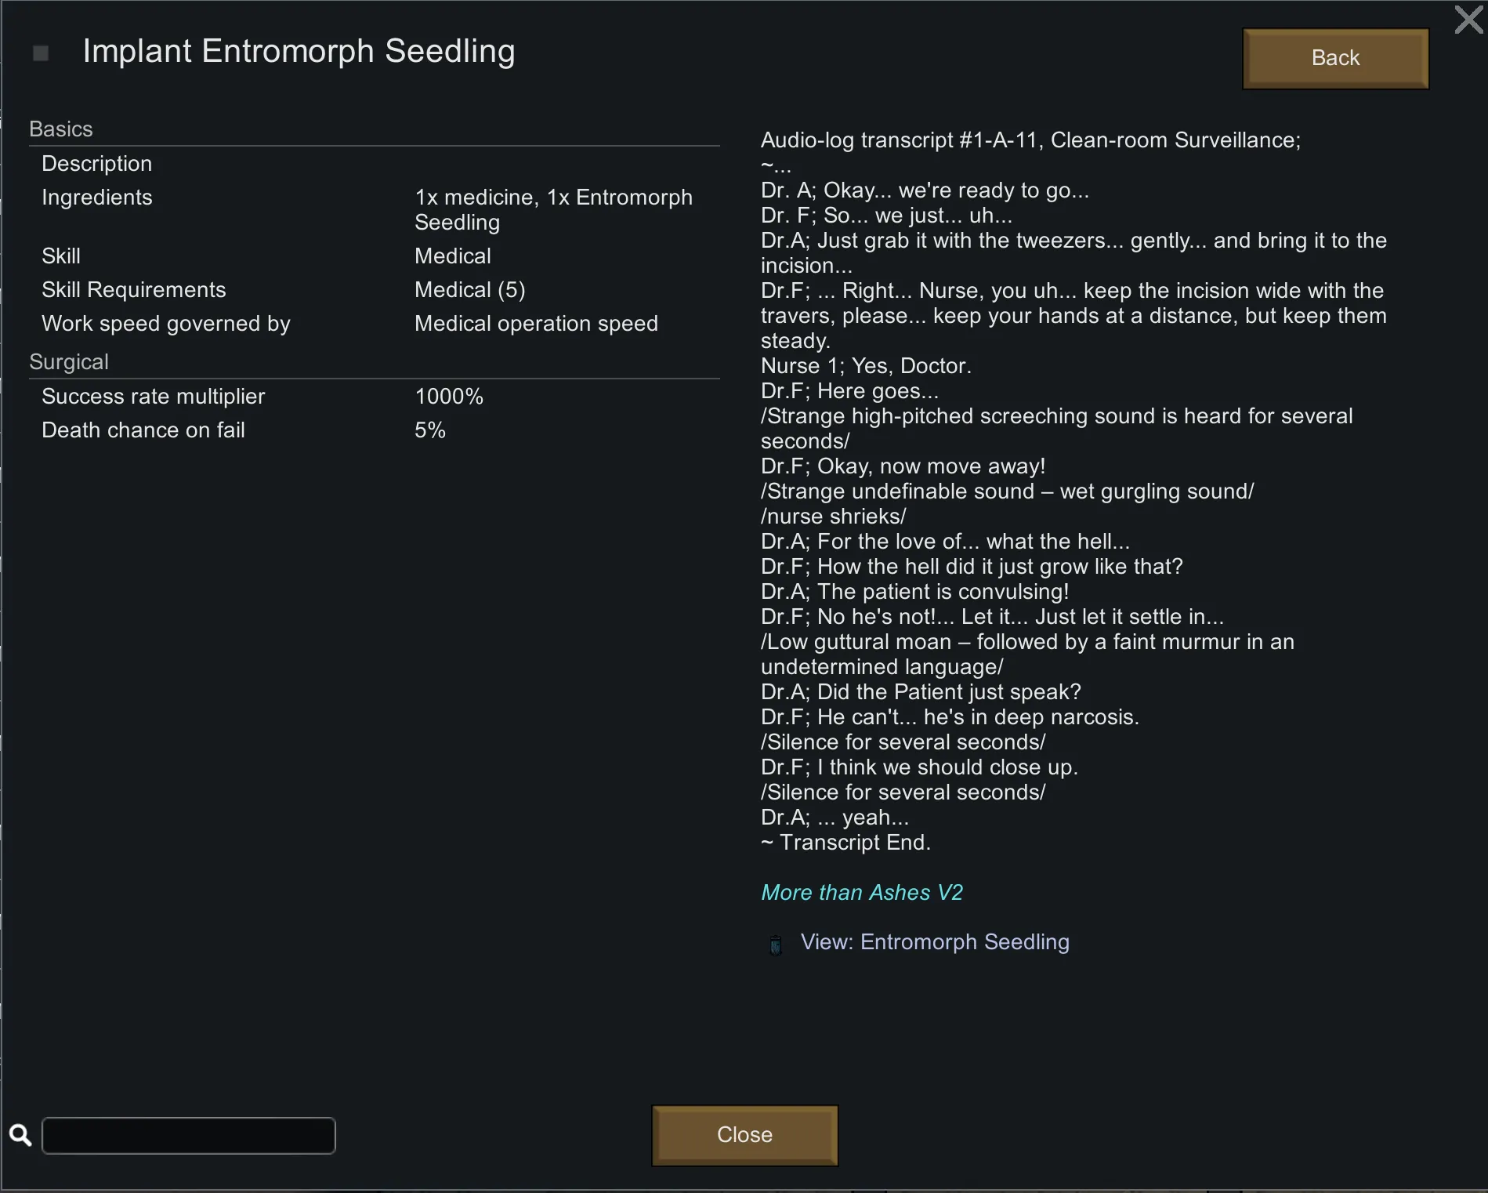Image resolution: width=1488 pixels, height=1193 pixels.
Task: Select the Skill row showing Medical
Action: (x=373, y=256)
